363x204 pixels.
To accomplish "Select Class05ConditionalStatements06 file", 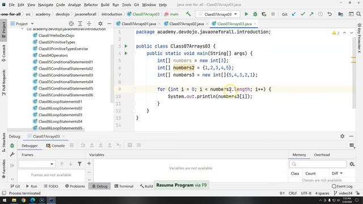I will pos(66,95).
